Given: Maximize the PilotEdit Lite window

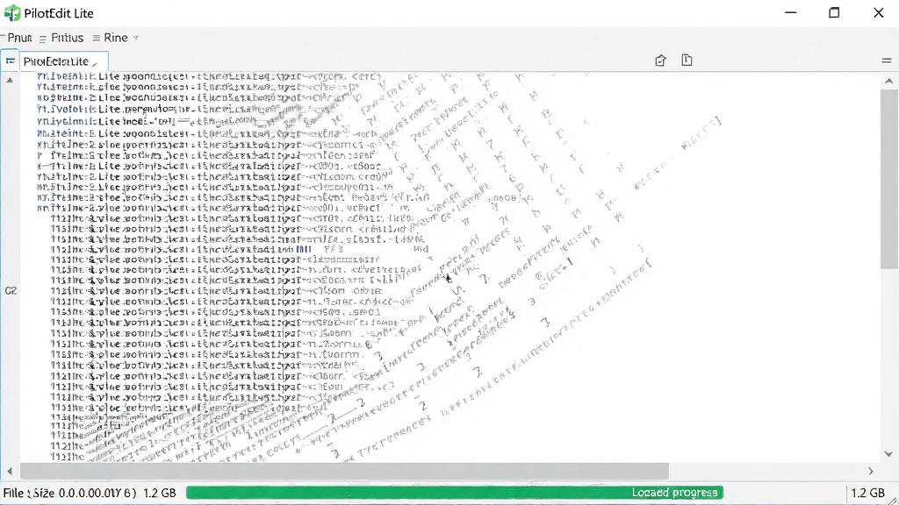Looking at the screenshot, I should click(x=834, y=13).
